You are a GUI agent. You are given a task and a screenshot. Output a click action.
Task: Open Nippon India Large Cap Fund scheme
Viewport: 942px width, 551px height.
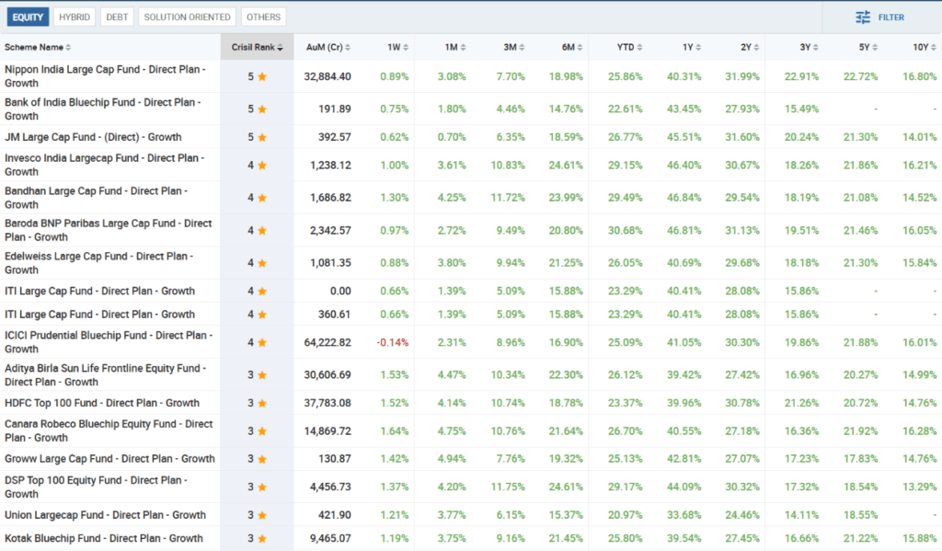click(105, 76)
